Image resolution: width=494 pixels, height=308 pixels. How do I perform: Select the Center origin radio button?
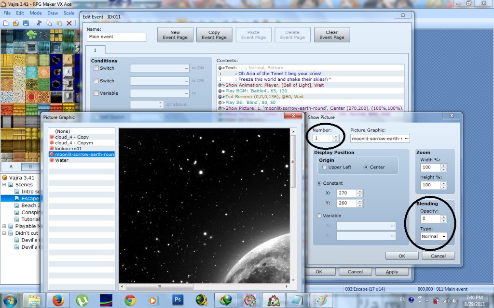pos(366,167)
